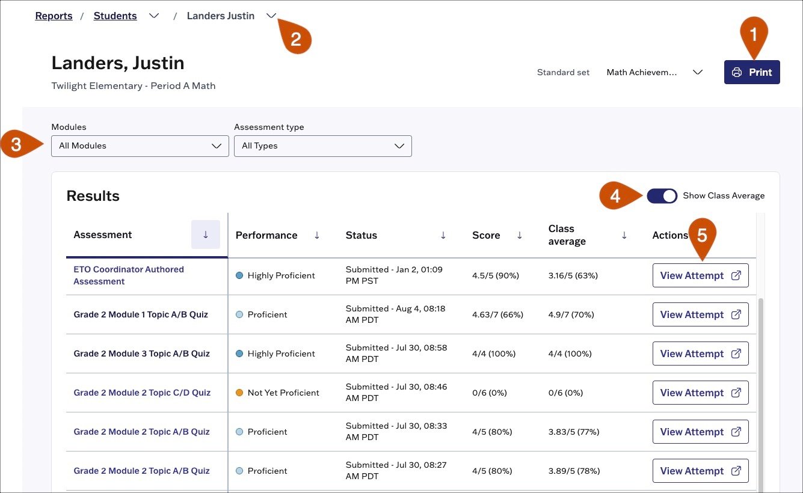Toggle Show Class Average switch
This screenshot has height=493, width=803.
tap(662, 195)
